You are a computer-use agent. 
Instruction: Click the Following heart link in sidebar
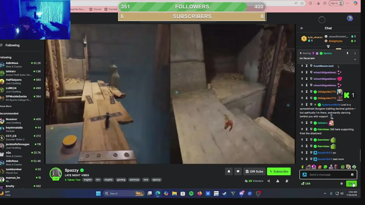tap(10, 45)
